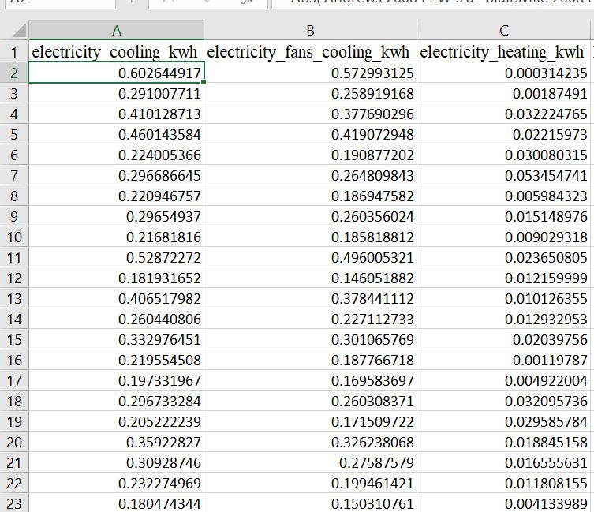Image resolution: width=594 pixels, height=512 pixels.
Task: Select cell with value 0.197331967
Action: tap(116, 381)
